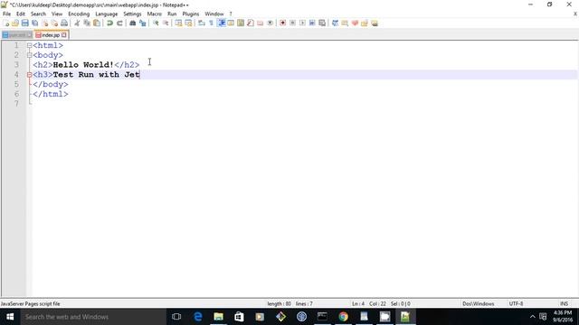Paste from clipboard using Paste icon

[97, 23]
